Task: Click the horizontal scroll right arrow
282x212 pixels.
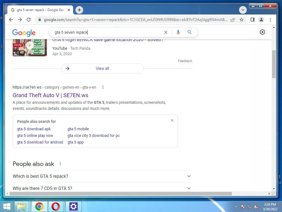Action: click(x=269, y=194)
